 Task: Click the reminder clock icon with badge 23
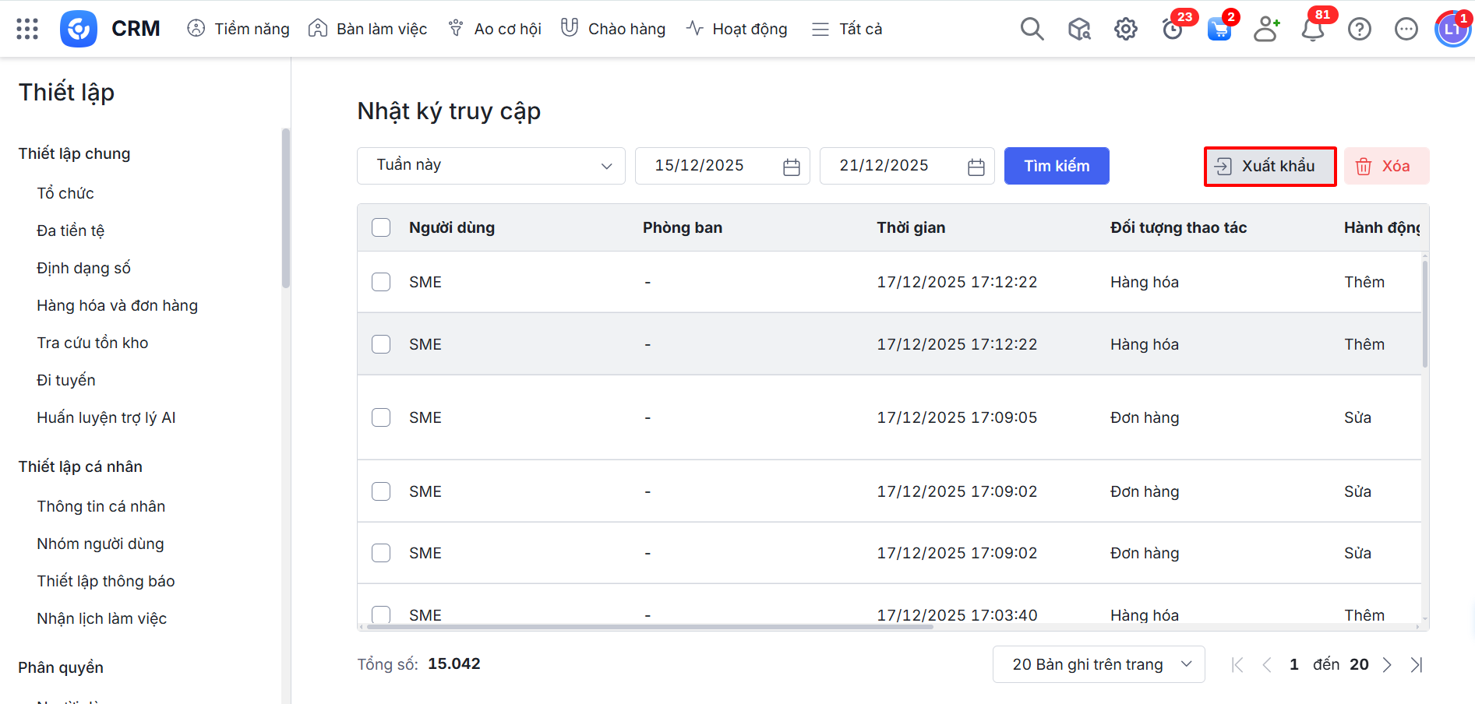click(1172, 30)
